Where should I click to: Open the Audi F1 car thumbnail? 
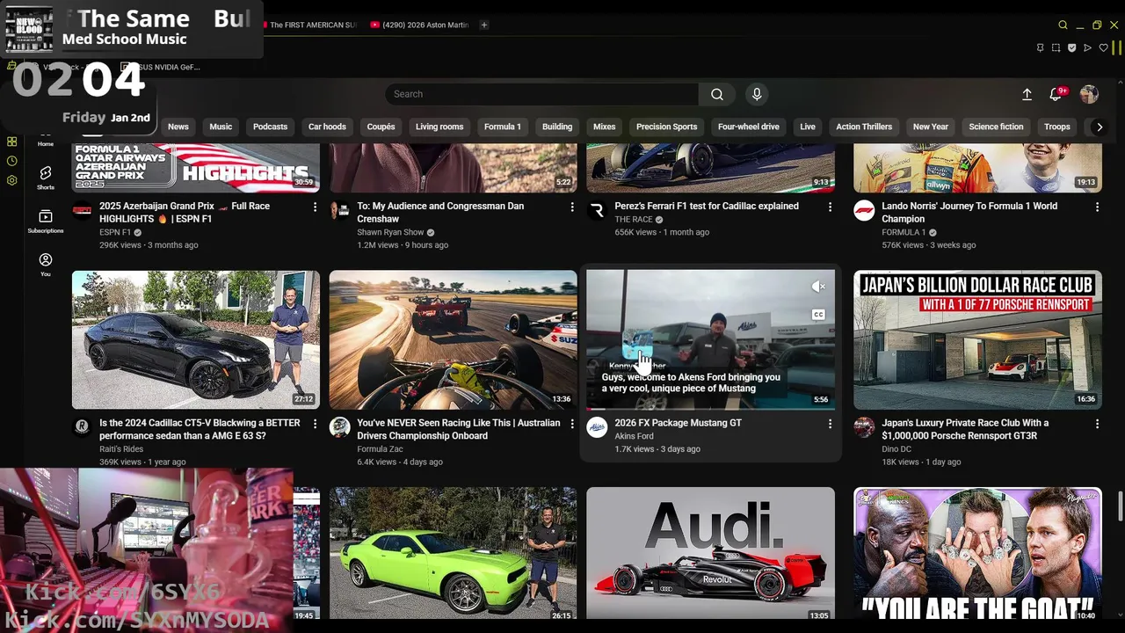click(710, 554)
